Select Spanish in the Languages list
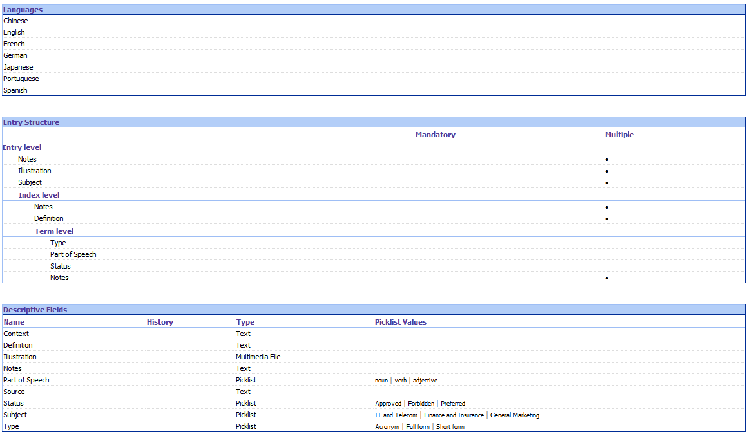The width and height of the screenshot is (748, 434). pos(15,90)
